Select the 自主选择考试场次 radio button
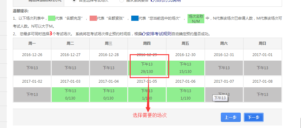301x128 pixels. (x=74, y=1)
